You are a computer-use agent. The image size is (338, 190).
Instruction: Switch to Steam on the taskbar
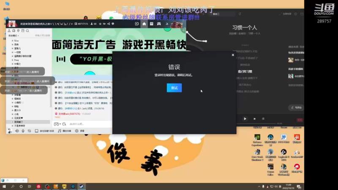pyautogui.click(x=82, y=186)
